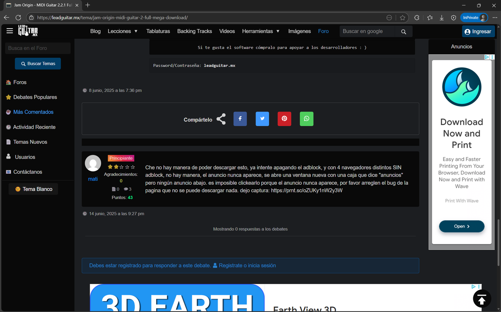Screen dimensions: 501x312
Task: Open the Foro menu item
Action: (323, 31)
